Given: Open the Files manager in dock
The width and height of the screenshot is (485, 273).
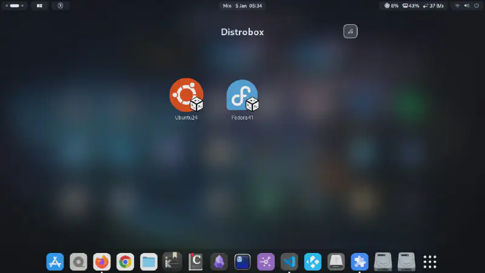Looking at the screenshot, I should point(149,261).
